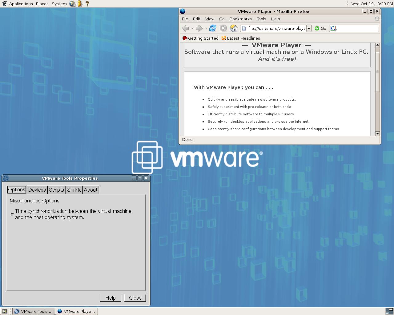Launch the web browser from the top panel

coord(72,4)
